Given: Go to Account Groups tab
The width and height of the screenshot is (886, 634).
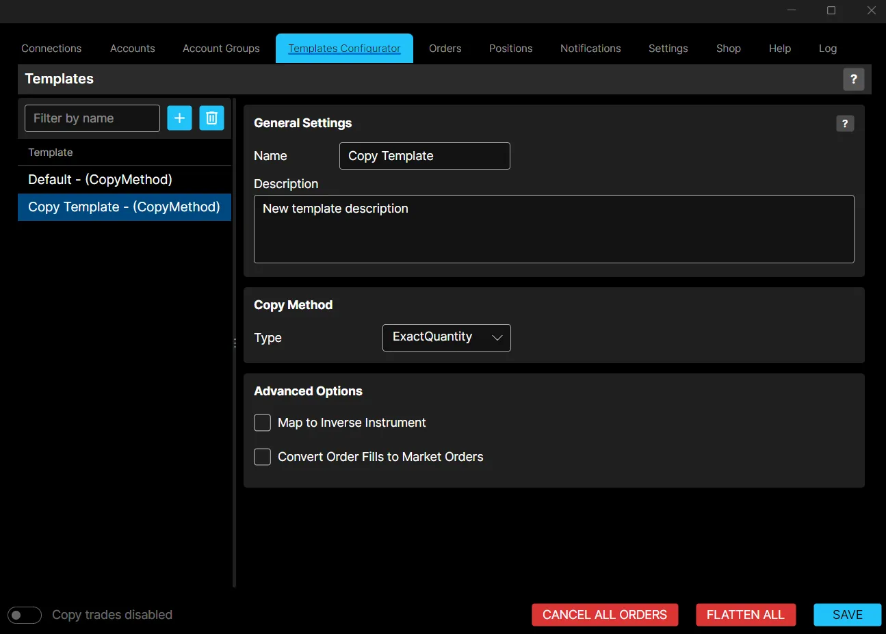Looking at the screenshot, I should (221, 49).
